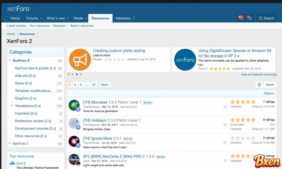Open View all featured resources link

(x=258, y=74)
